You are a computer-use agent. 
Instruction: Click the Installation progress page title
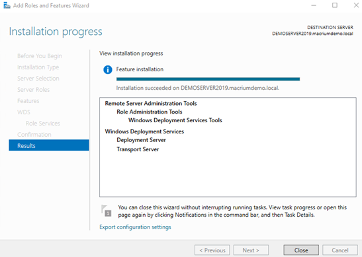pyautogui.click(x=56, y=31)
